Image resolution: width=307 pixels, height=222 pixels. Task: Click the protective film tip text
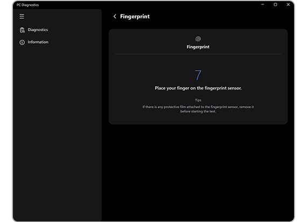198,109
